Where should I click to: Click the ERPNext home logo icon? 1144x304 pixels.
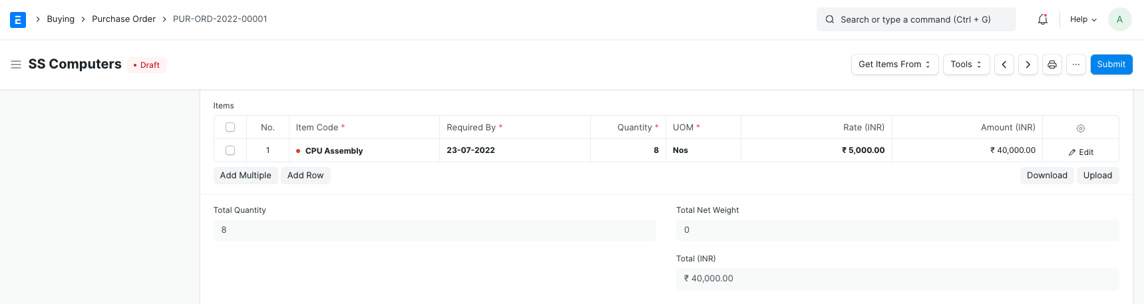coord(18,19)
